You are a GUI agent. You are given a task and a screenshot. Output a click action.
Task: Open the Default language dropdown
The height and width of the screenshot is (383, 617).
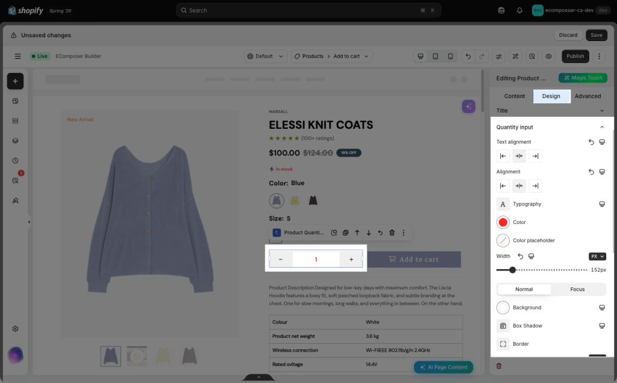tap(266, 56)
